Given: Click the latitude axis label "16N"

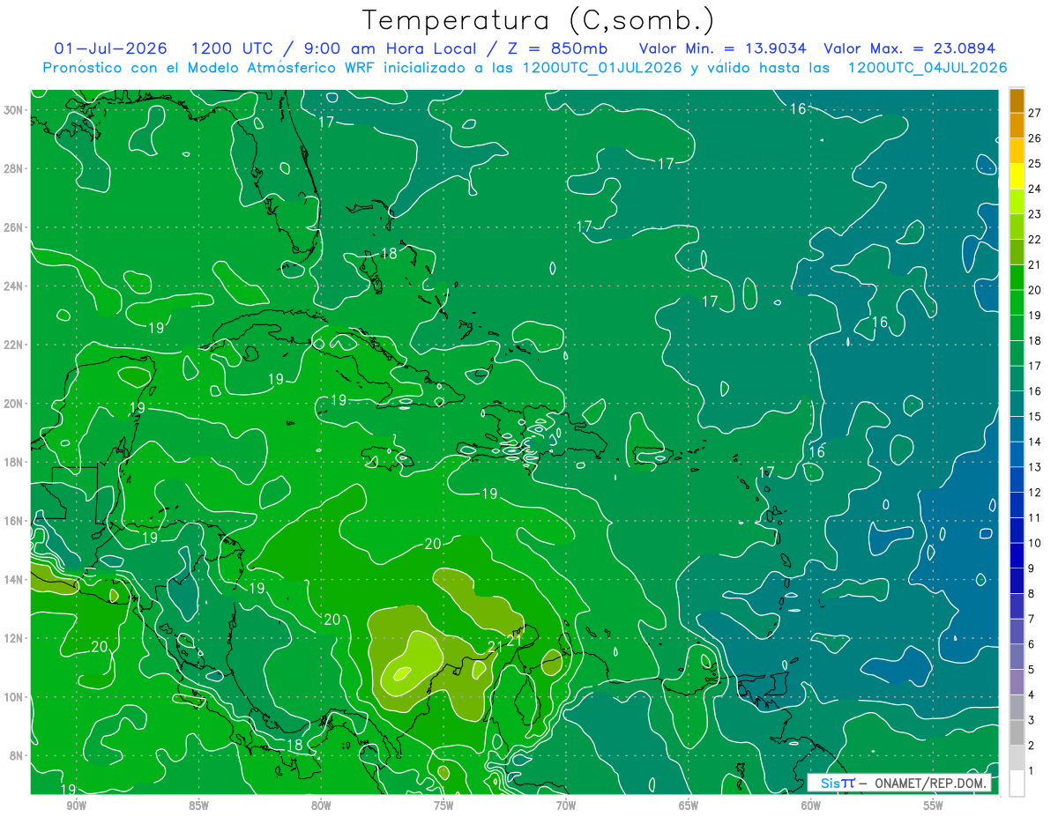Looking at the screenshot, I should point(12,521).
